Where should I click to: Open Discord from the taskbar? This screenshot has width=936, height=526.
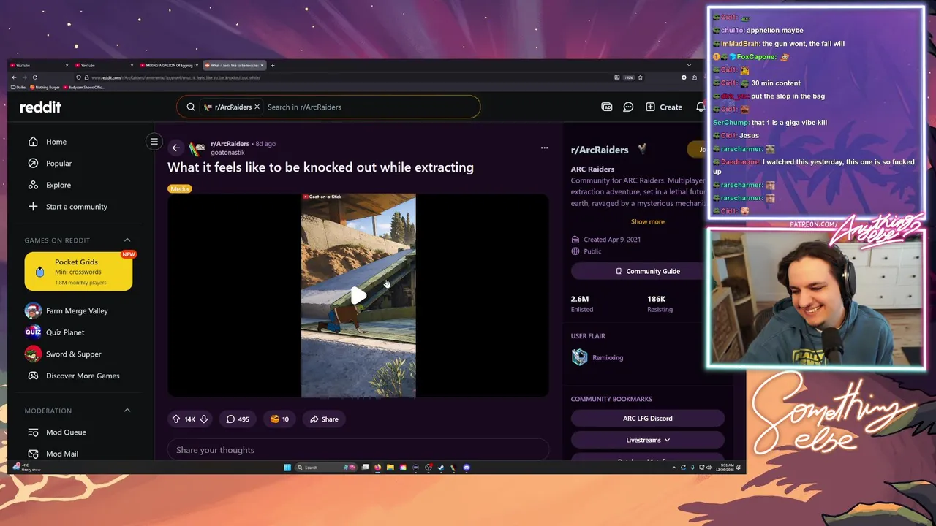click(x=467, y=468)
